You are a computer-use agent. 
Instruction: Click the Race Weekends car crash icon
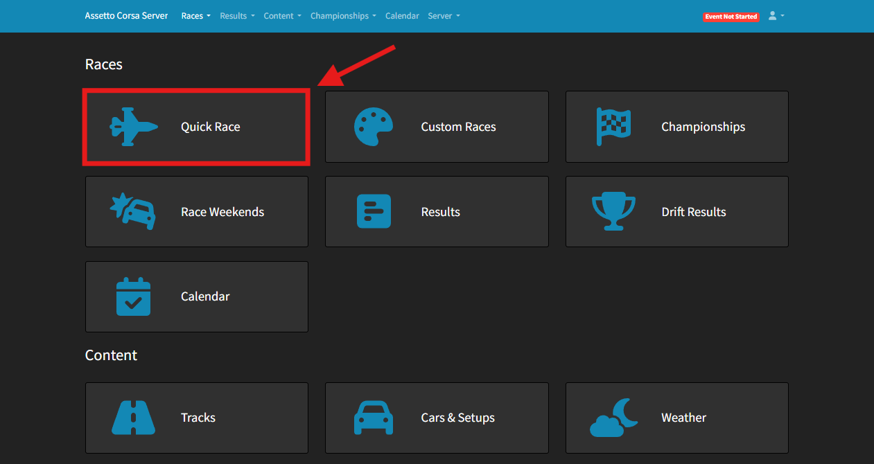(x=133, y=211)
